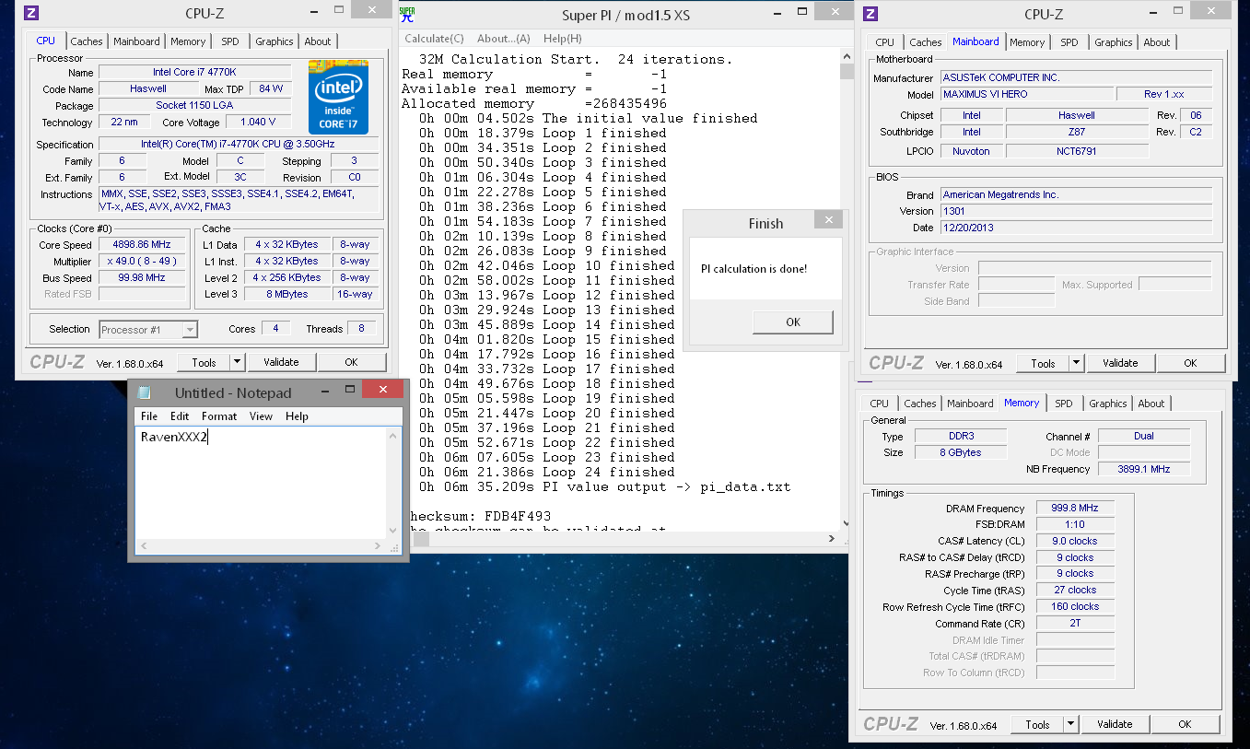Click the NB Frequency value 3899.1 MHz
The image size is (1250, 749).
(1144, 469)
